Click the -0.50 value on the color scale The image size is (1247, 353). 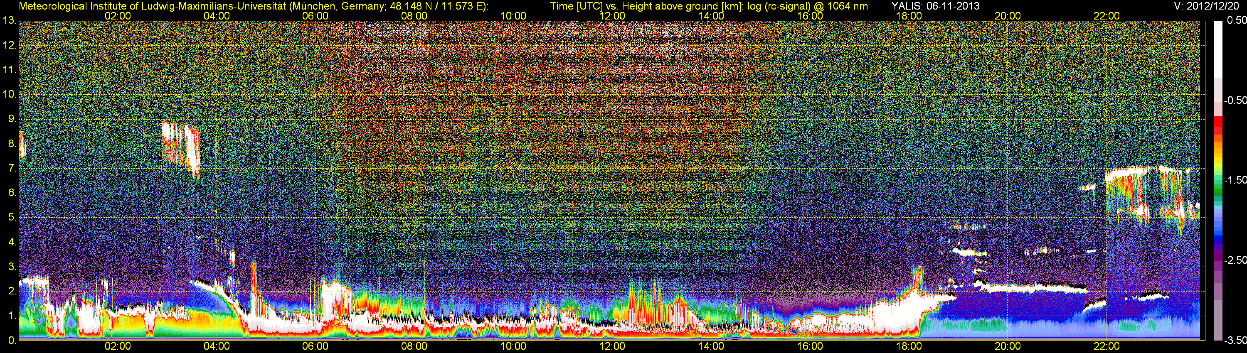[1235, 100]
